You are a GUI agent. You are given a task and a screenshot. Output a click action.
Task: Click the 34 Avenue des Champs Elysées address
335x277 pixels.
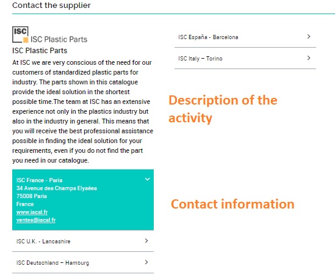pos(57,188)
